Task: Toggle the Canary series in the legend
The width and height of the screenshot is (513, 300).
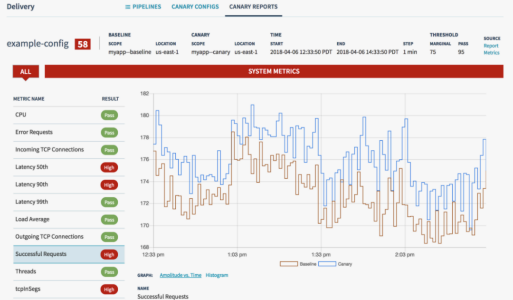Action: point(335,264)
